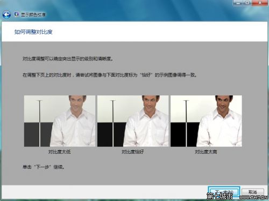Go back with the blue arrow button
The width and height of the screenshot is (269, 201).
(6, 14)
